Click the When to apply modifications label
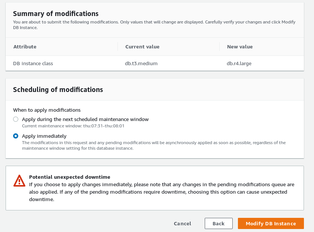The image size is (314, 232). click(x=47, y=110)
